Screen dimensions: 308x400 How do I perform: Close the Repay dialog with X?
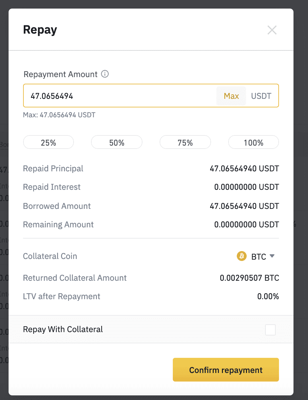[x=272, y=30]
